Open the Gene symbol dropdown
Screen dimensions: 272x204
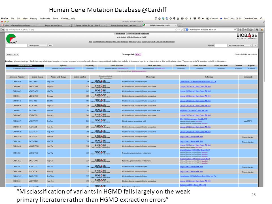point(37,45)
